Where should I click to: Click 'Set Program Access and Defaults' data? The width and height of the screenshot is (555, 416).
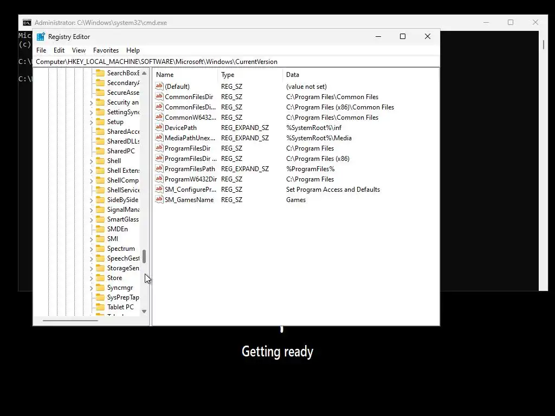[333, 189]
